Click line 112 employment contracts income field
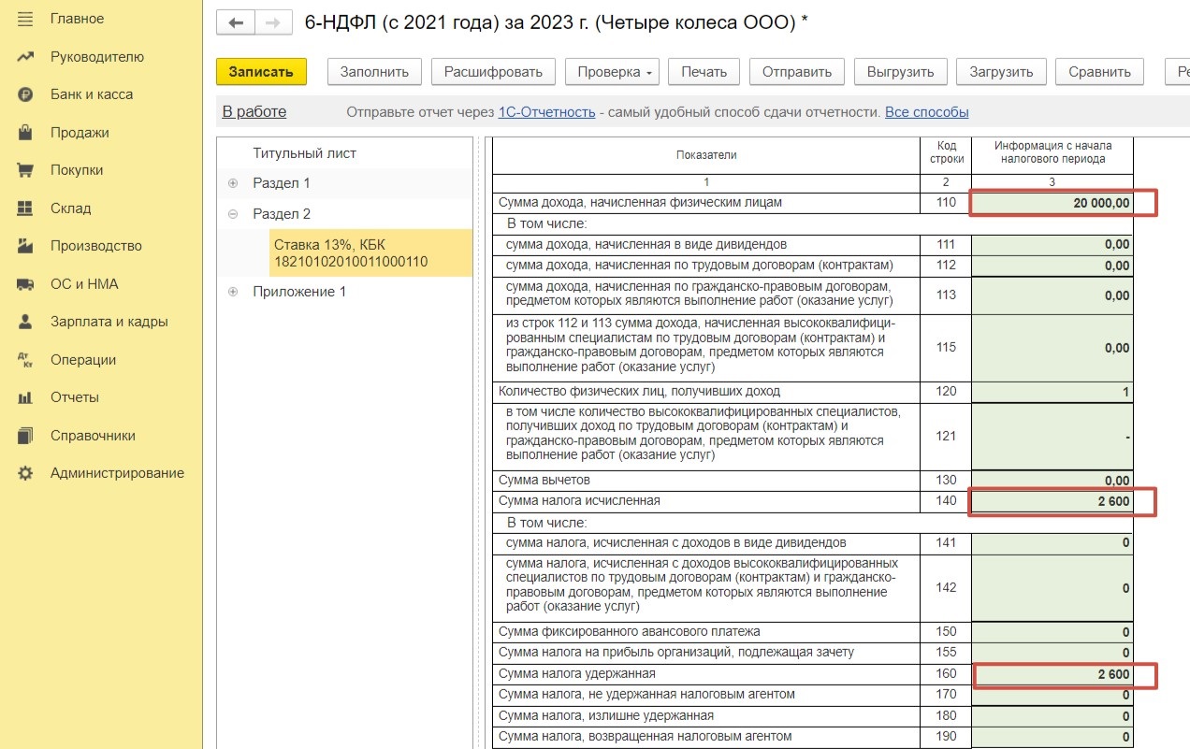 [x=1052, y=266]
